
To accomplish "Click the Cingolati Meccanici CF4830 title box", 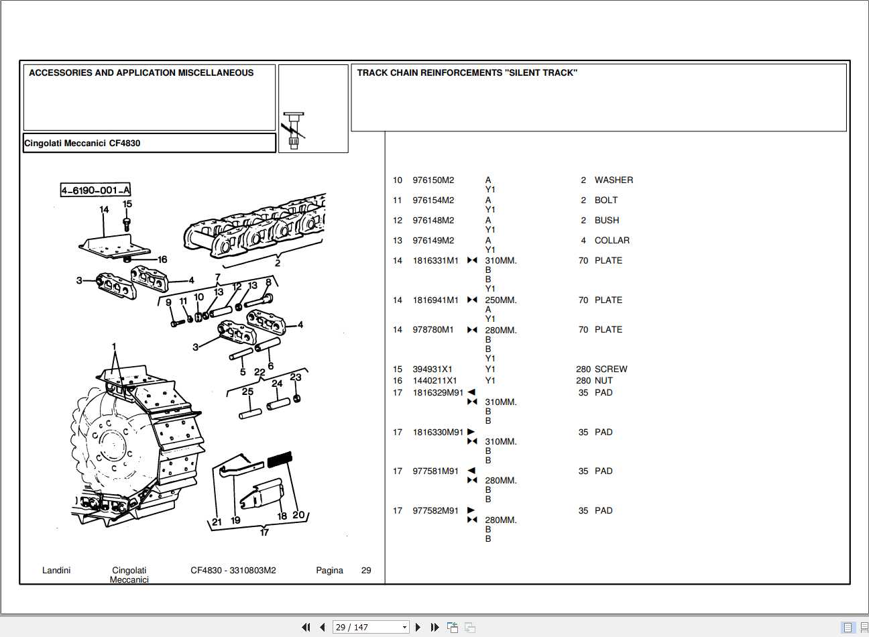I will [x=82, y=143].
